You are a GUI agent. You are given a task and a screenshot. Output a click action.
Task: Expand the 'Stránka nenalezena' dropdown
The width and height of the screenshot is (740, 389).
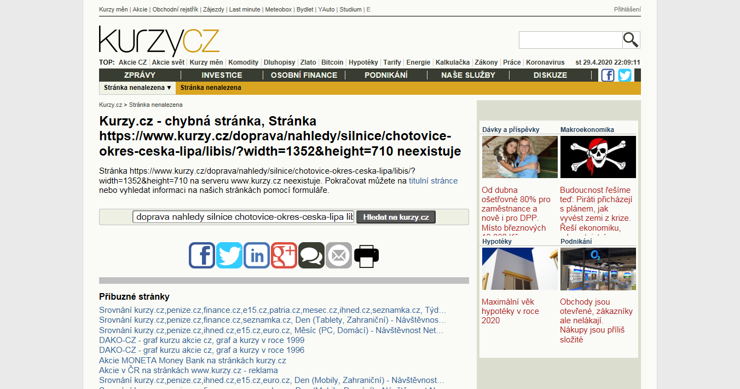coord(138,88)
